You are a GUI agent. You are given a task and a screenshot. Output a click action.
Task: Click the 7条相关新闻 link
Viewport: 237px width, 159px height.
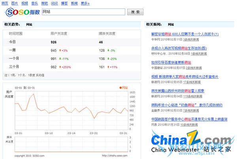pos(191,111)
